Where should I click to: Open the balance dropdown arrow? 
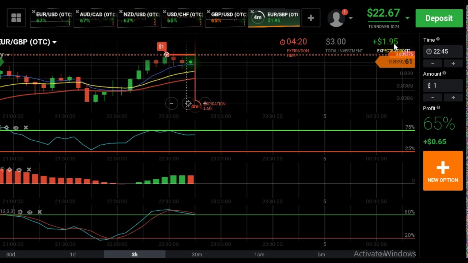pos(407,18)
